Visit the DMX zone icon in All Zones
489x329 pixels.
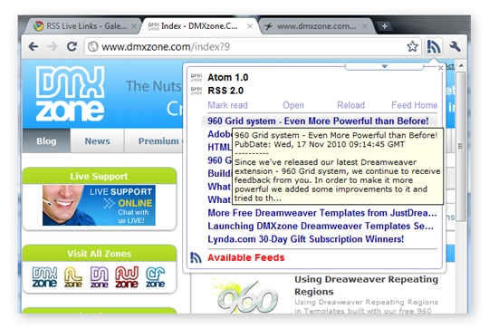[44, 277]
